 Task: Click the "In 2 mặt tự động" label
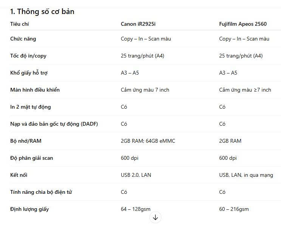[x=30, y=107]
